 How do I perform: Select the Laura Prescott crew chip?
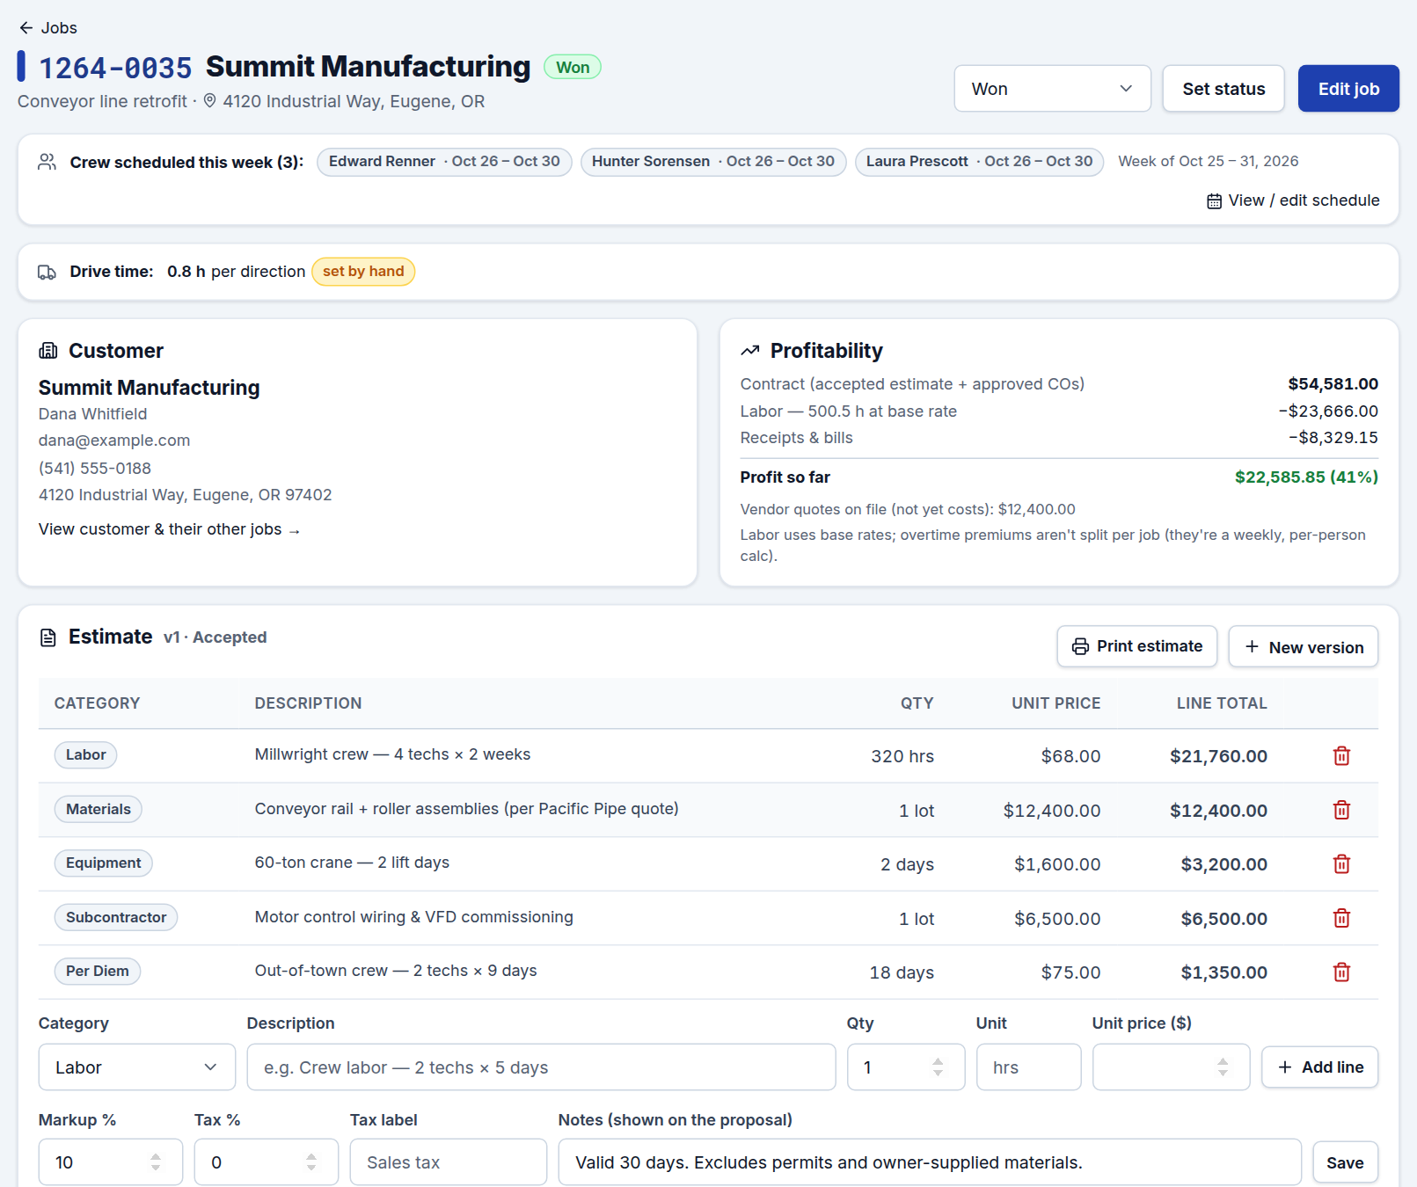tap(979, 162)
